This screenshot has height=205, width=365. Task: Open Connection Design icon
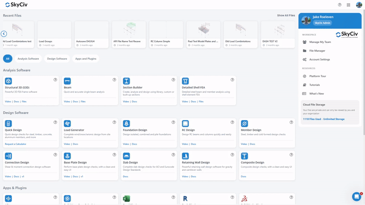click(x=8, y=156)
